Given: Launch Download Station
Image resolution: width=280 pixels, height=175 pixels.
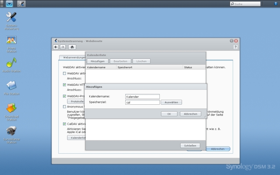Looking at the screenshot, I should point(12,108).
